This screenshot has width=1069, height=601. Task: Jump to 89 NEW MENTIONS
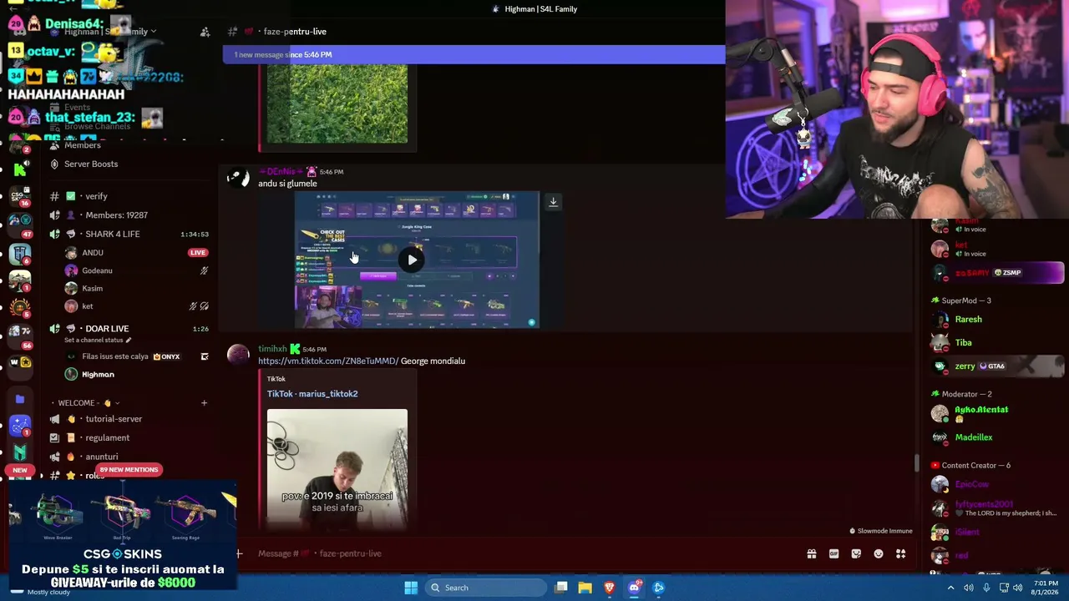tap(129, 469)
